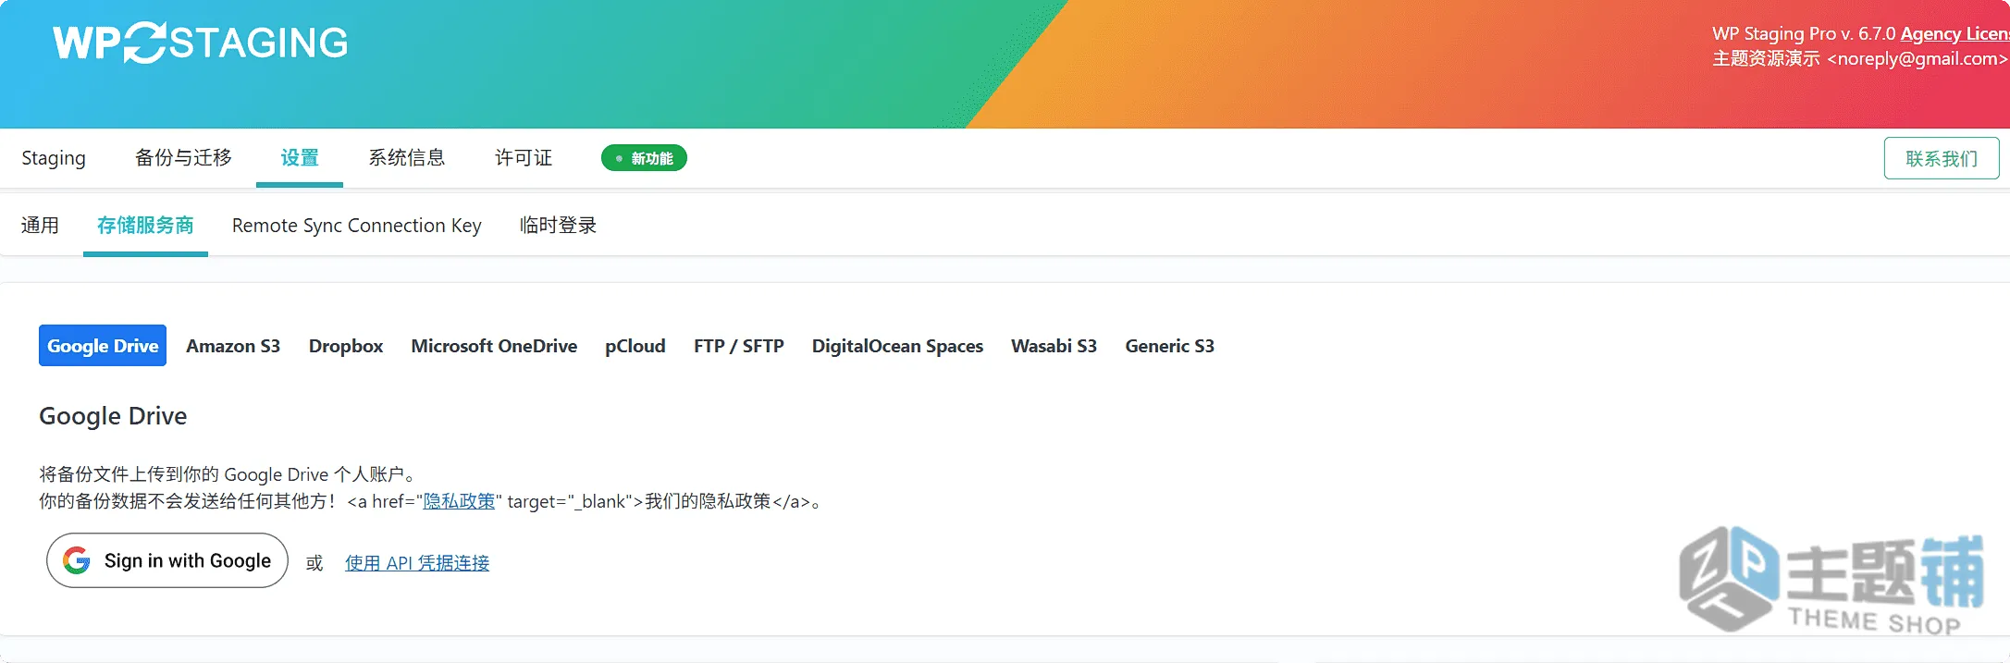Click the green 新功能 badge
The image size is (2010, 663).
tap(644, 158)
